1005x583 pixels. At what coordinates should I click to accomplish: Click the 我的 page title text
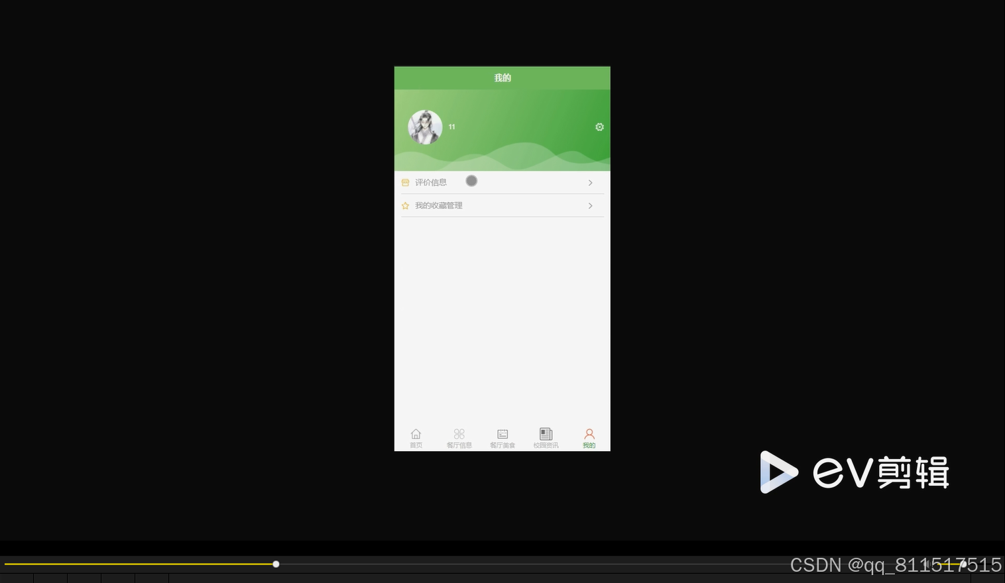point(502,78)
